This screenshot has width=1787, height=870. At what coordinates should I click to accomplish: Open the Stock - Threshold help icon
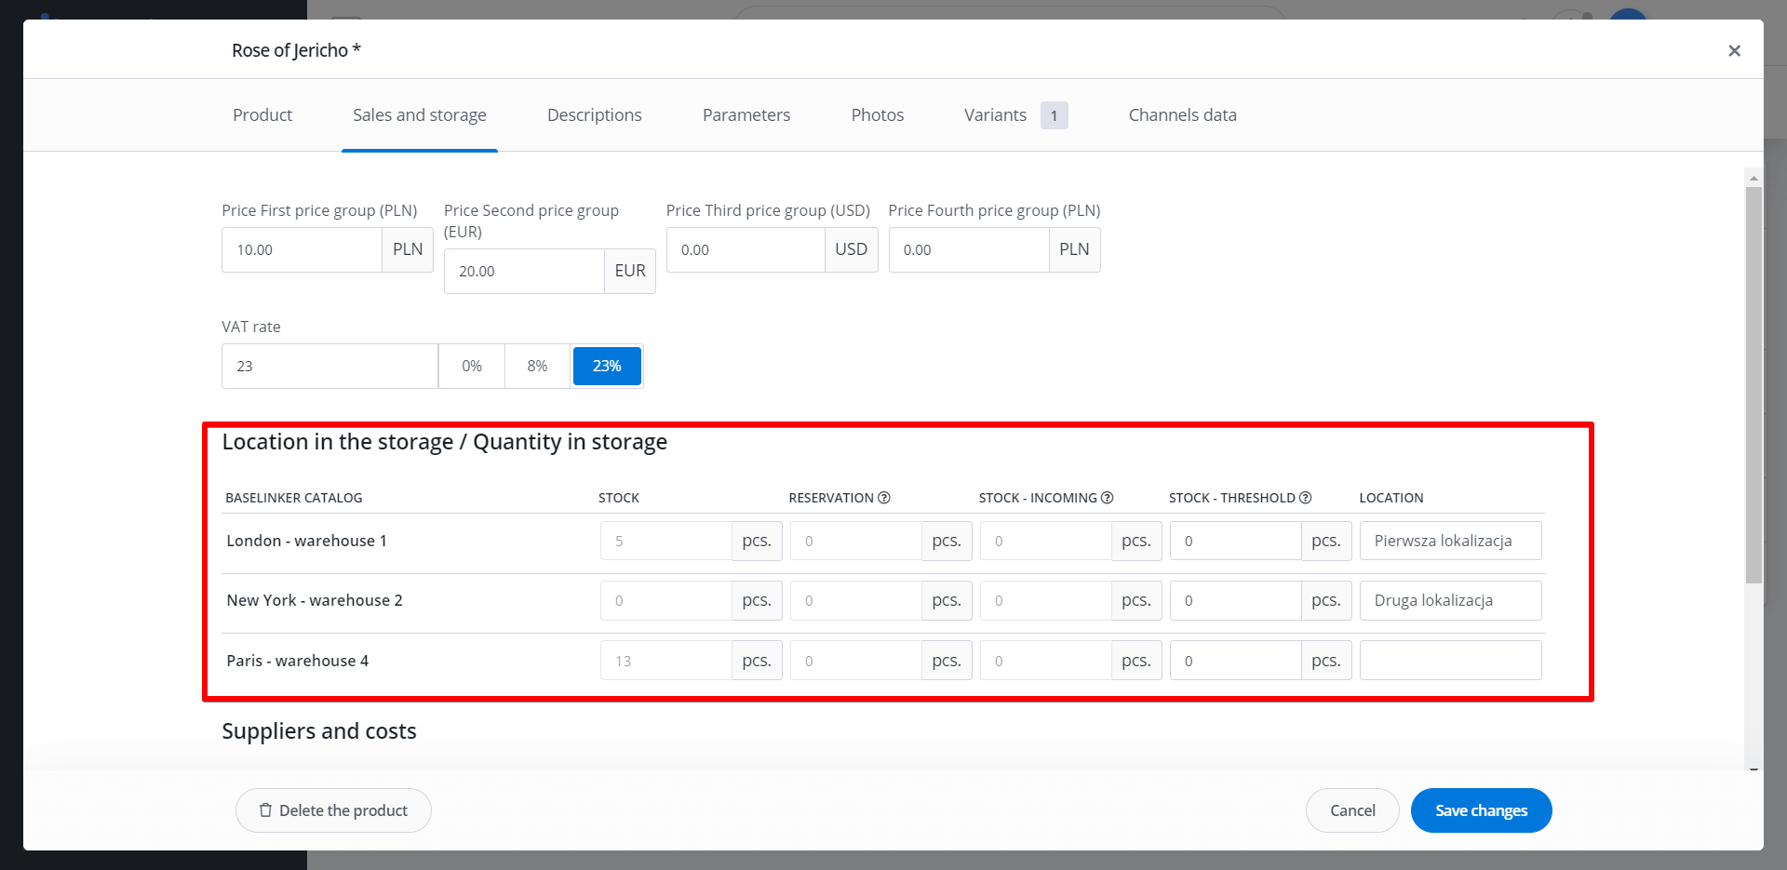[1305, 498]
